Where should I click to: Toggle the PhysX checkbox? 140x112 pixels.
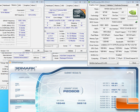point(117,58)
